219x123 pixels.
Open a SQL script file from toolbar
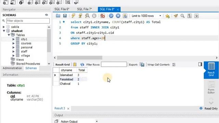tap(58, 16)
